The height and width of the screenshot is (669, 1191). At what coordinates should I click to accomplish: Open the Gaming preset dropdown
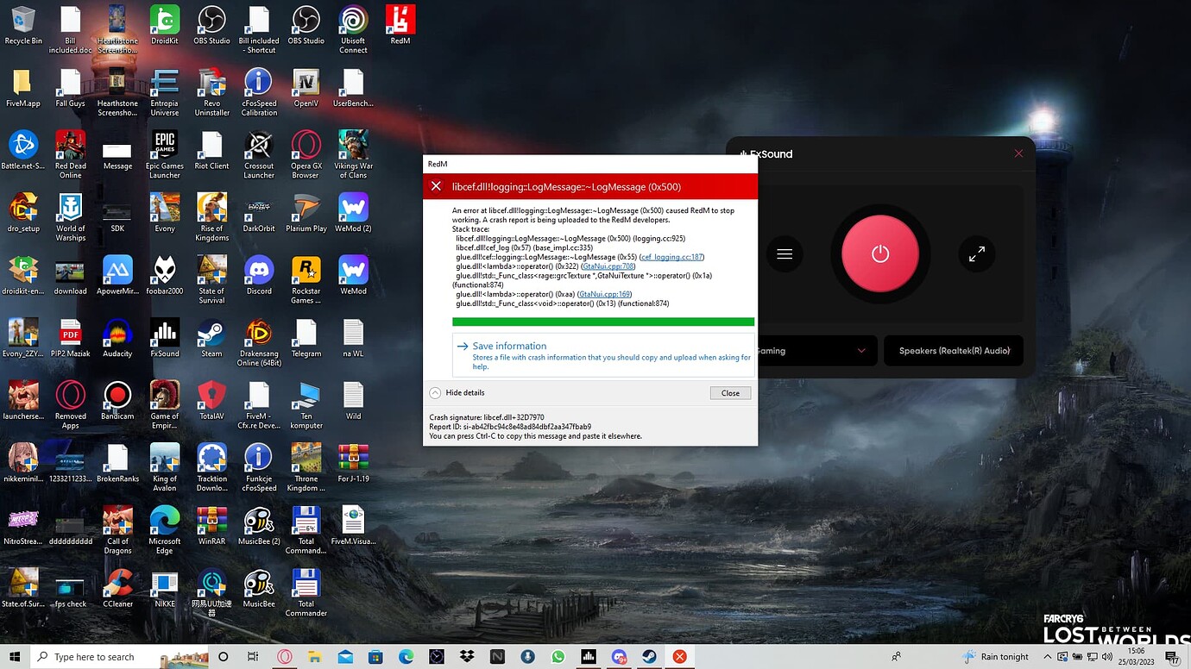[811, 351]
